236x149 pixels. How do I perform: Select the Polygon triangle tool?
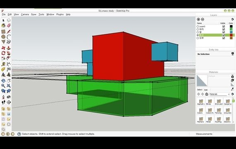point(3,42)
